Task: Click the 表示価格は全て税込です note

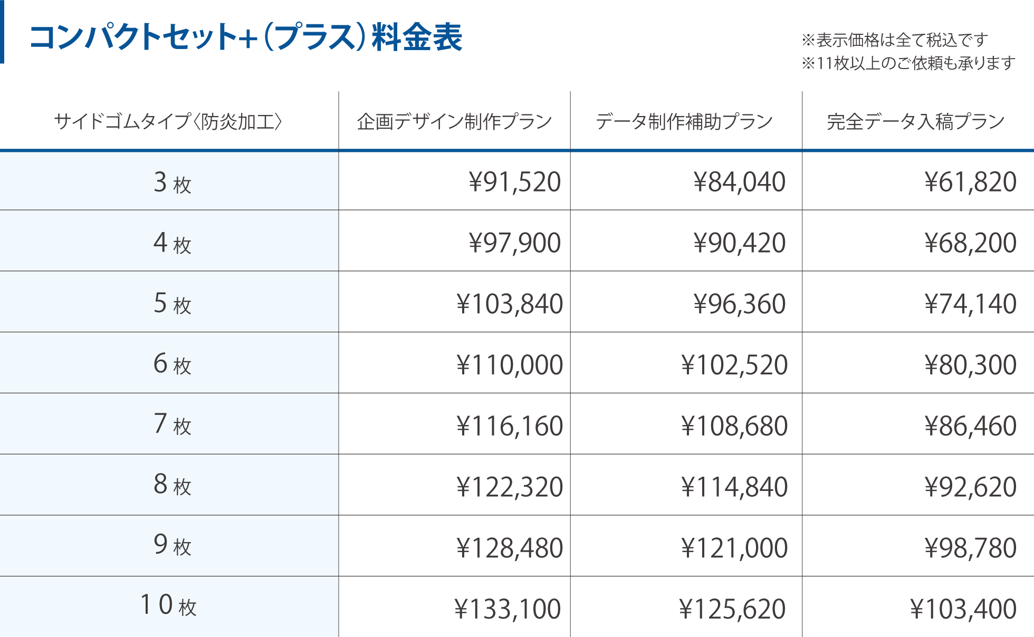Action: pyautogui.click(x=894, y=40)
